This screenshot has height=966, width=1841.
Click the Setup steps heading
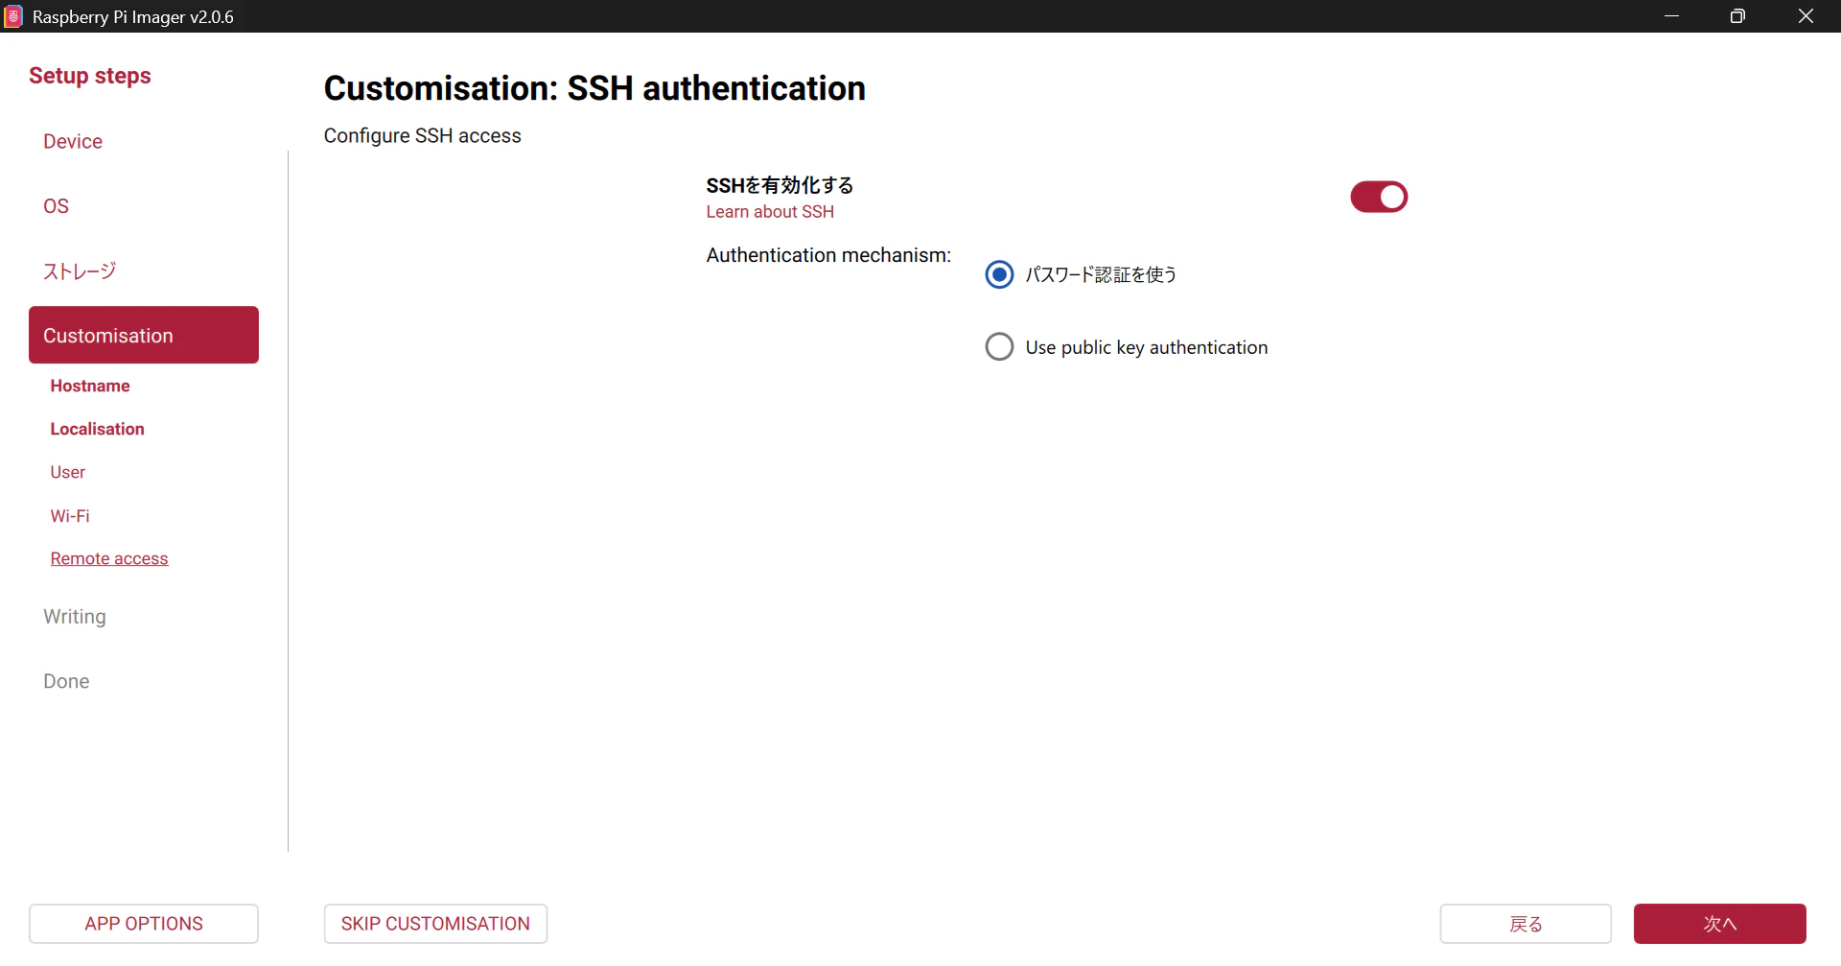(x=90, y=76)
